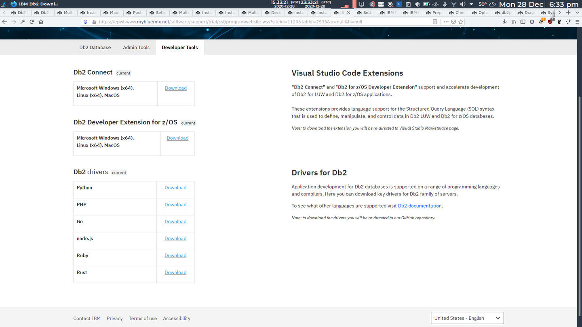The image size is (582, 327).
Task: Click the 'Visual Studio Code Extensions' heading
Action: pos(347,73)
